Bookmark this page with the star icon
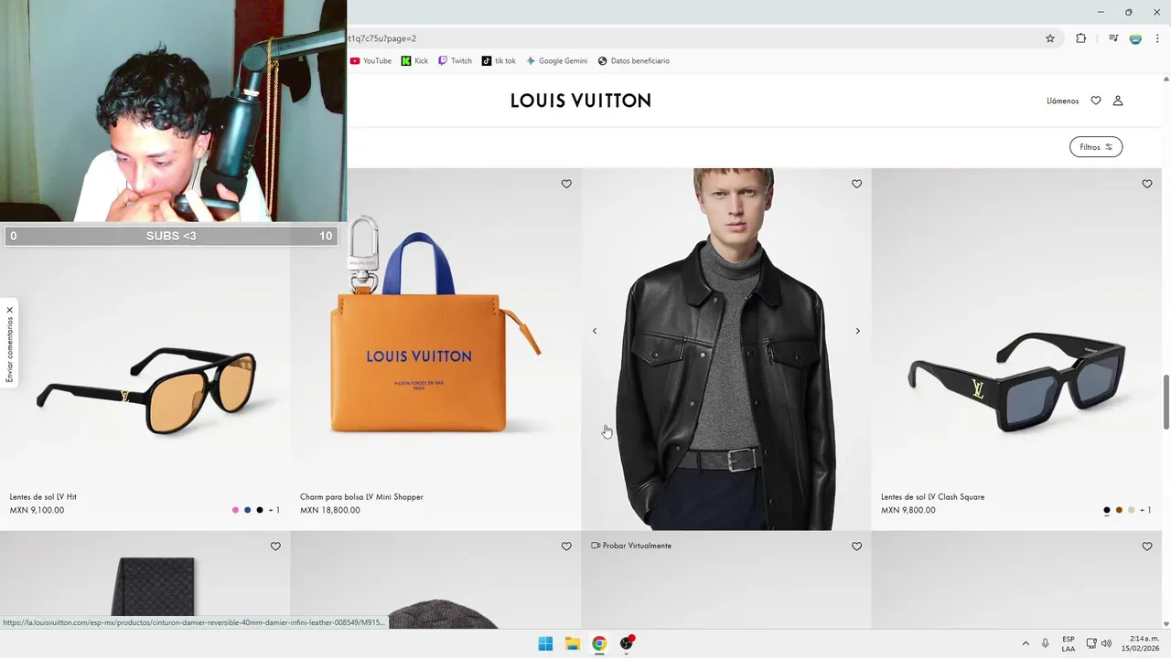Screen dimensions: 1171x658 point(1050,38)
